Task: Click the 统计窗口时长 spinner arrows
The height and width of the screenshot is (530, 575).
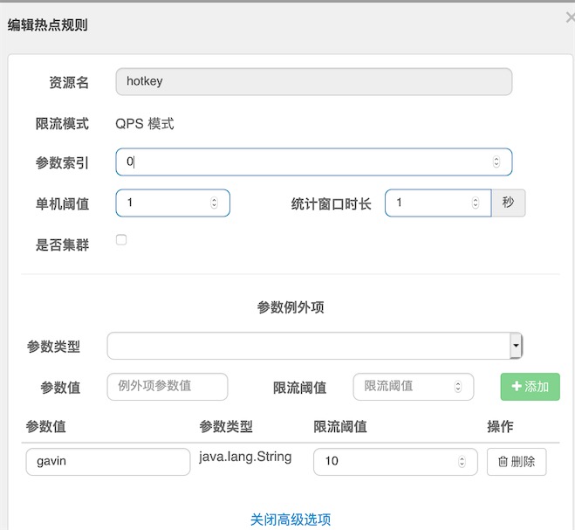Action: (x=476, y=203)
